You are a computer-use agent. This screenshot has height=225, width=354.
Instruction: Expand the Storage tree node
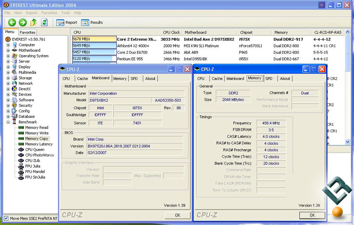8,78
